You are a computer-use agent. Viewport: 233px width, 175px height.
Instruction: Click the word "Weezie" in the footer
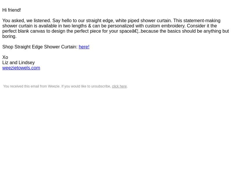(54, 86)
